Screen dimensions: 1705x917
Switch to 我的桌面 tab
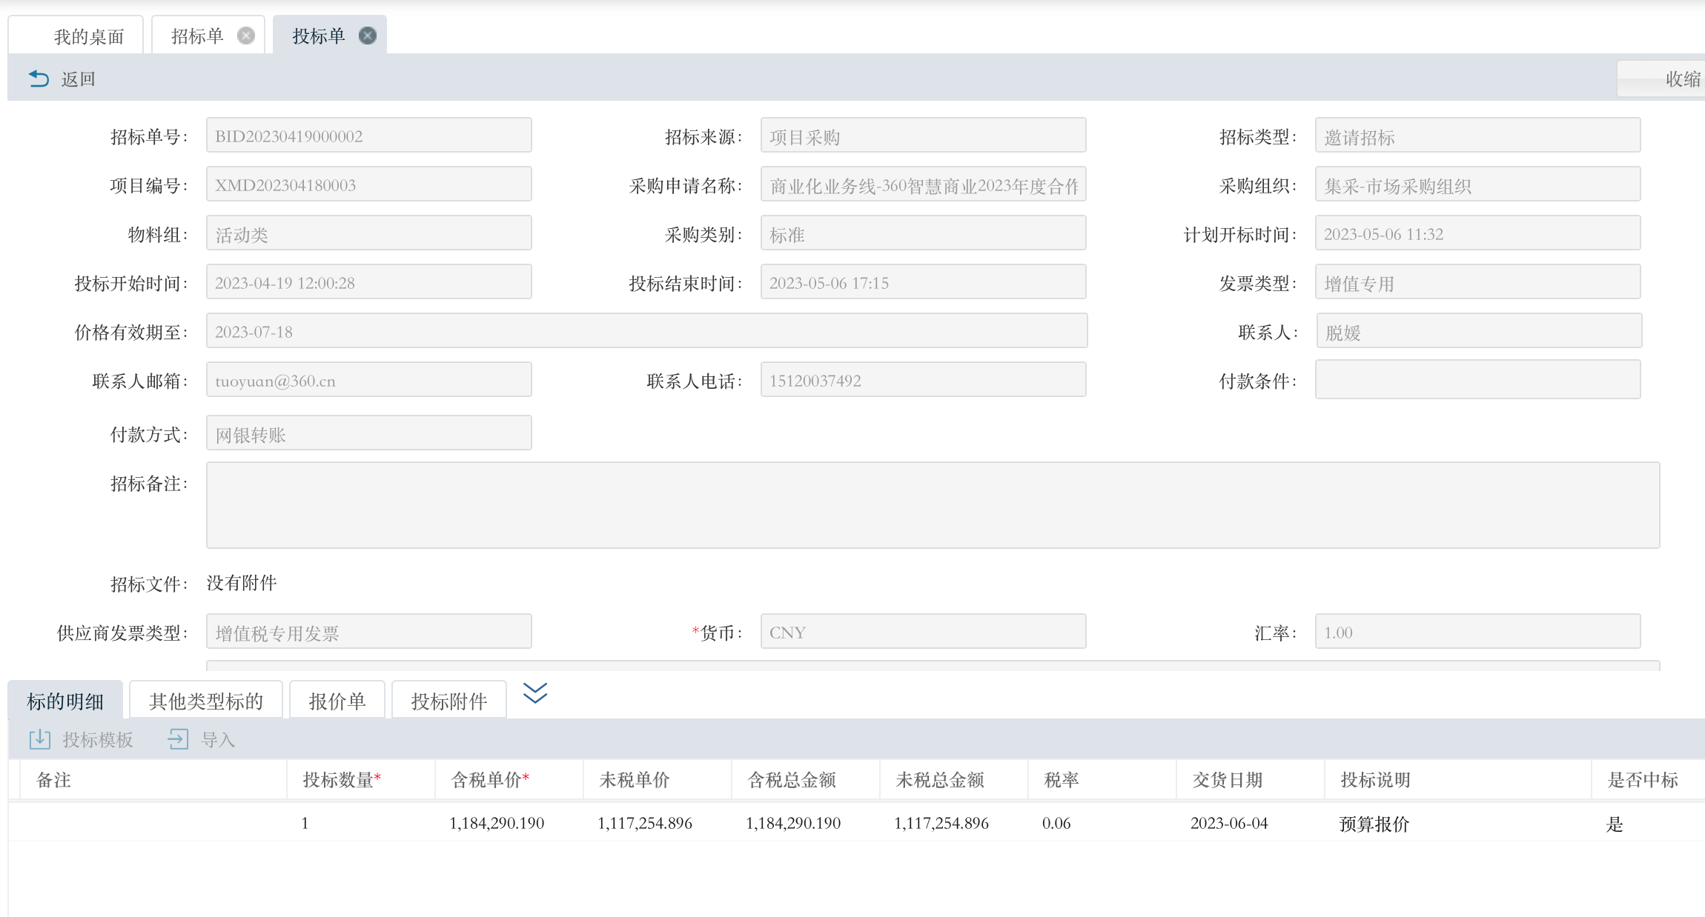tap(88, 36)
